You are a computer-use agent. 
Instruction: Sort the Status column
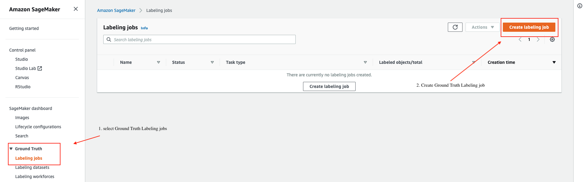[x=212, y=62]
